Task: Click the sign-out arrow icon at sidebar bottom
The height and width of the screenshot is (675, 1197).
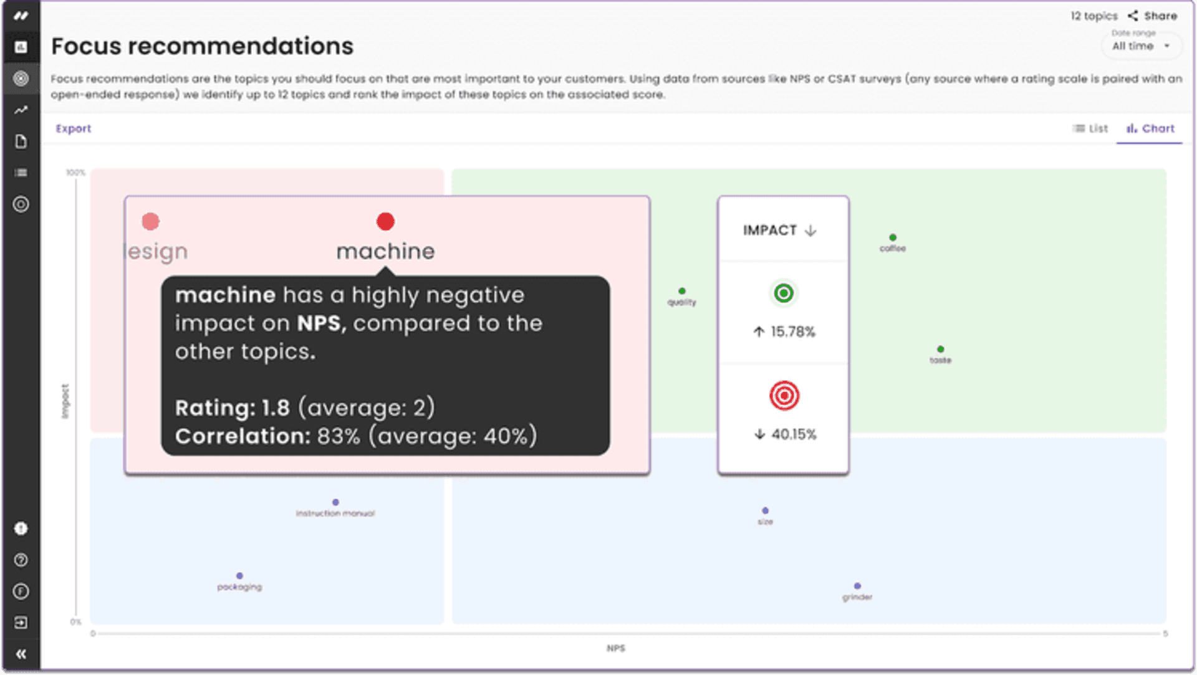Action: pos(21,623)
